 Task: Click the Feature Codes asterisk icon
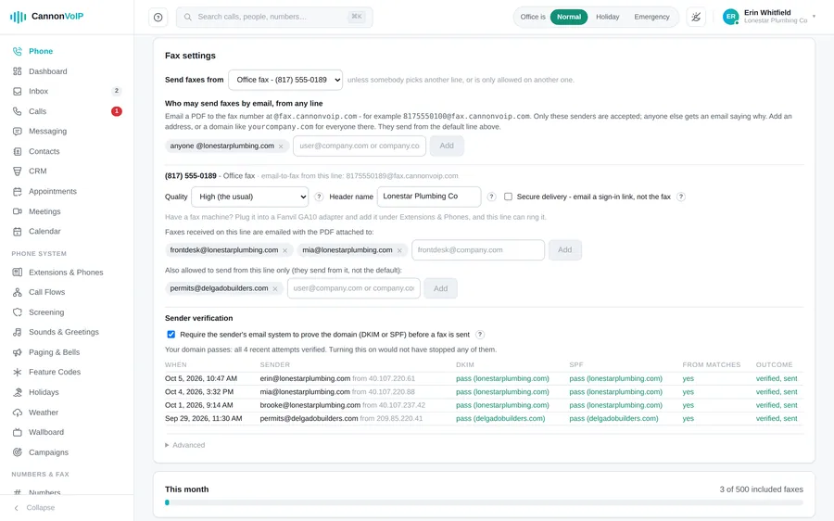point(18,372)
